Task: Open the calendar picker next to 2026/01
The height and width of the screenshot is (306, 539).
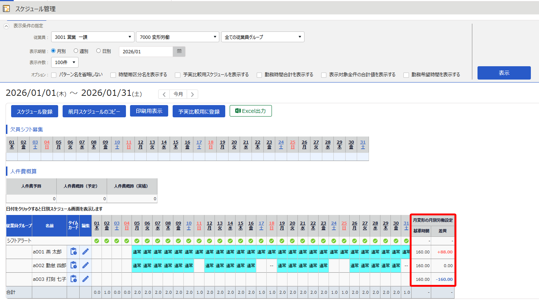Action: [179, 51]
